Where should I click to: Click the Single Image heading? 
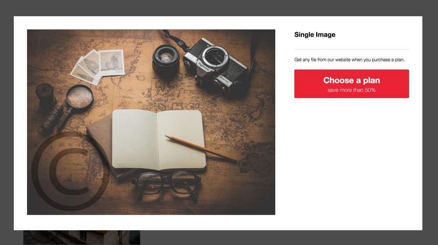click(314, 35)
